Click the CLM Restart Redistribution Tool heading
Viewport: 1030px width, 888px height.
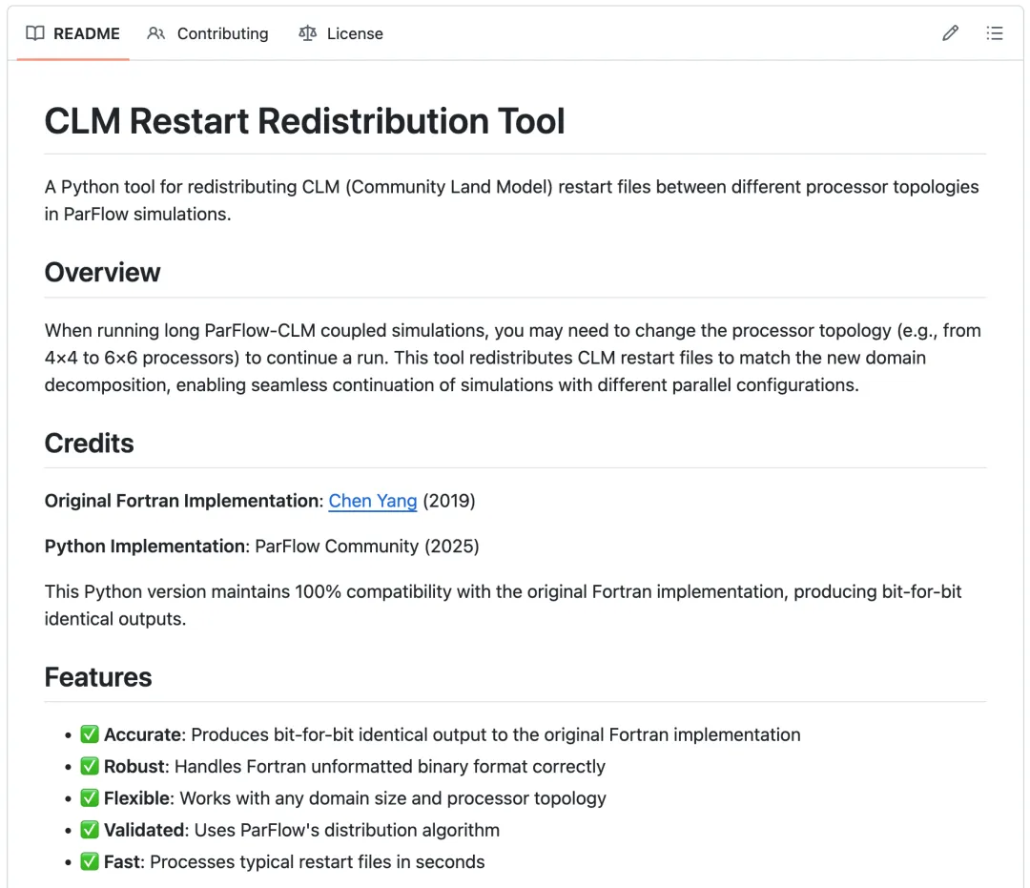(x=305, y=121)
